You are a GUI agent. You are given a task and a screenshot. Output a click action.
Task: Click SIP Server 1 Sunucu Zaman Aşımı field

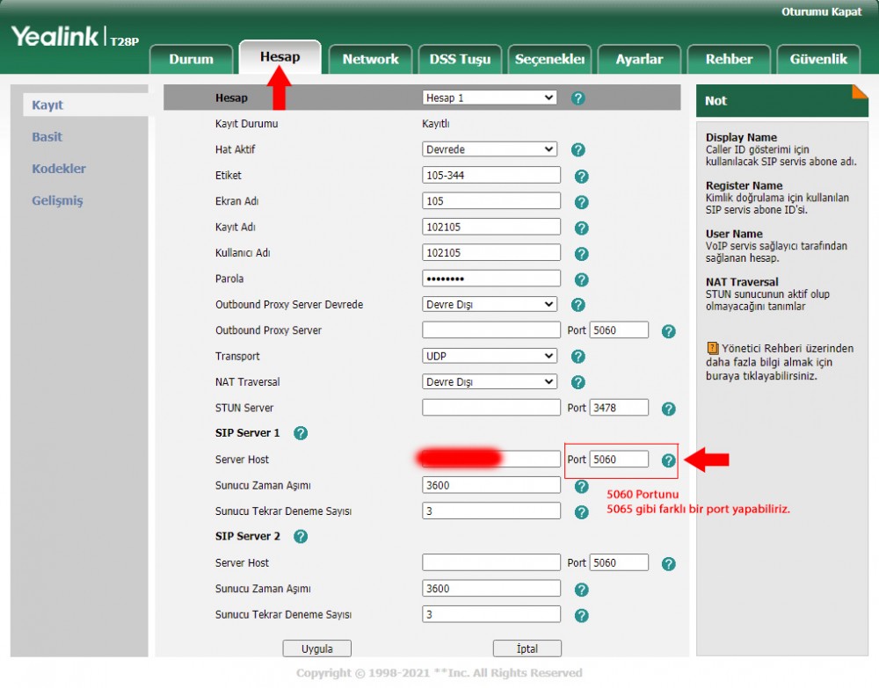click(491, 485)
